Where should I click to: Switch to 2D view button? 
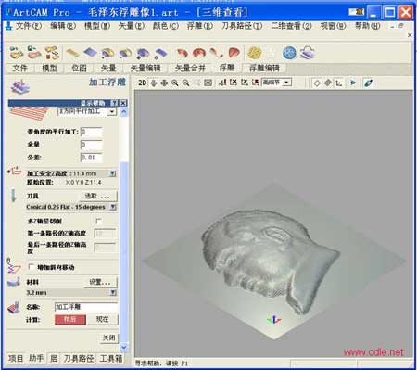[x=142, y=83]
